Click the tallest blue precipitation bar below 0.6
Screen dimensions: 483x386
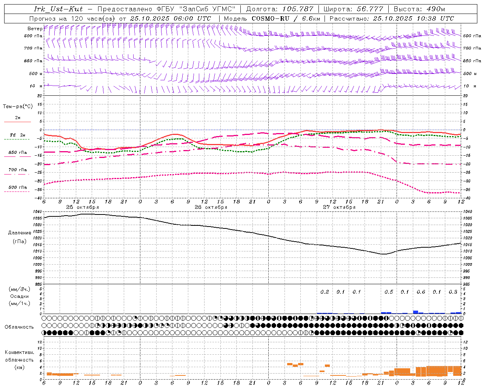(x=415, y=312)
